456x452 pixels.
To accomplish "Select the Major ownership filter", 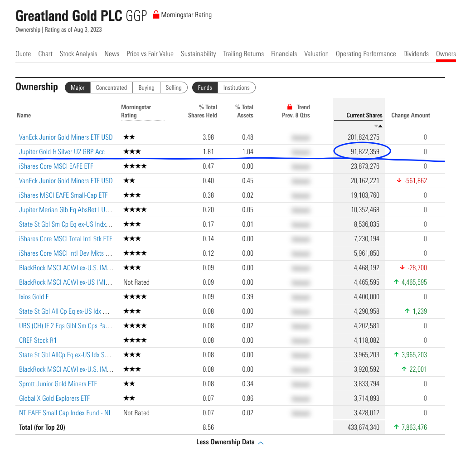I will pyautogui.click(x=78, y=87).
